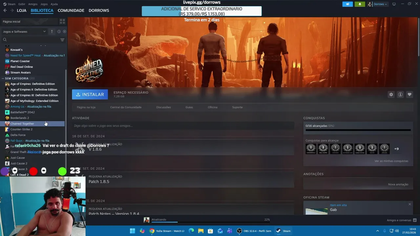The image size is (420, 236).
Task: Open the Steam menu
Action: pyautogui.click(x=9, y=4)
